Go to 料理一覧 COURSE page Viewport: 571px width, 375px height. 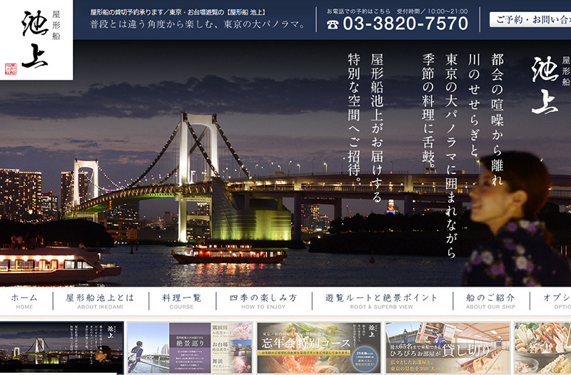[181, 301]
